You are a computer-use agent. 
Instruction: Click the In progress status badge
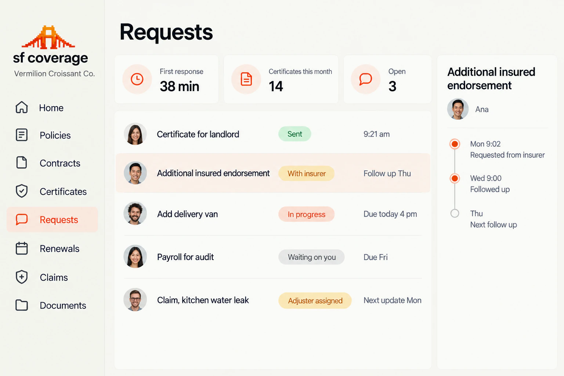click(306, 214)
